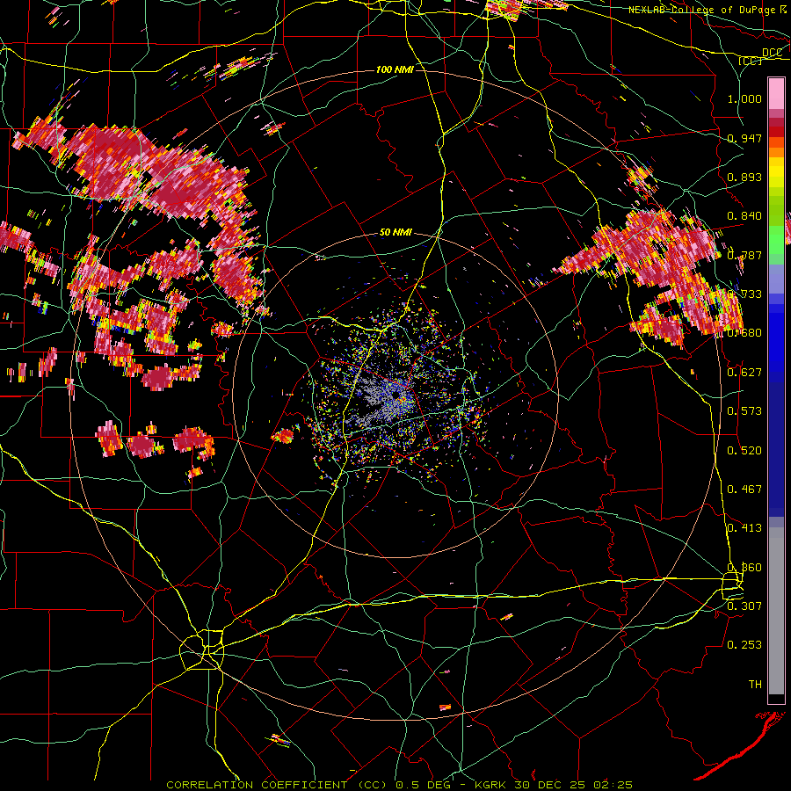Select the 0.840 scale label
The image size is (791, 791).
(744, 216)
